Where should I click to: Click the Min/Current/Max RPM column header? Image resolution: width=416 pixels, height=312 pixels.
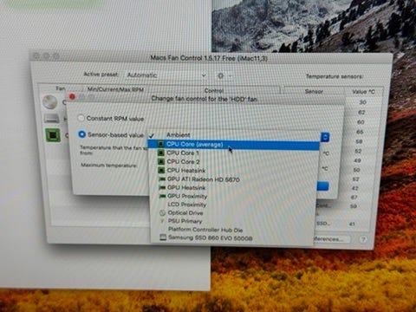115,89
